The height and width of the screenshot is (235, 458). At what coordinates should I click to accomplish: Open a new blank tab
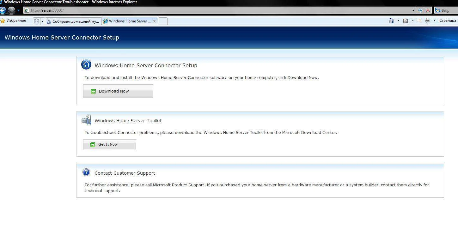coord(162,21)
